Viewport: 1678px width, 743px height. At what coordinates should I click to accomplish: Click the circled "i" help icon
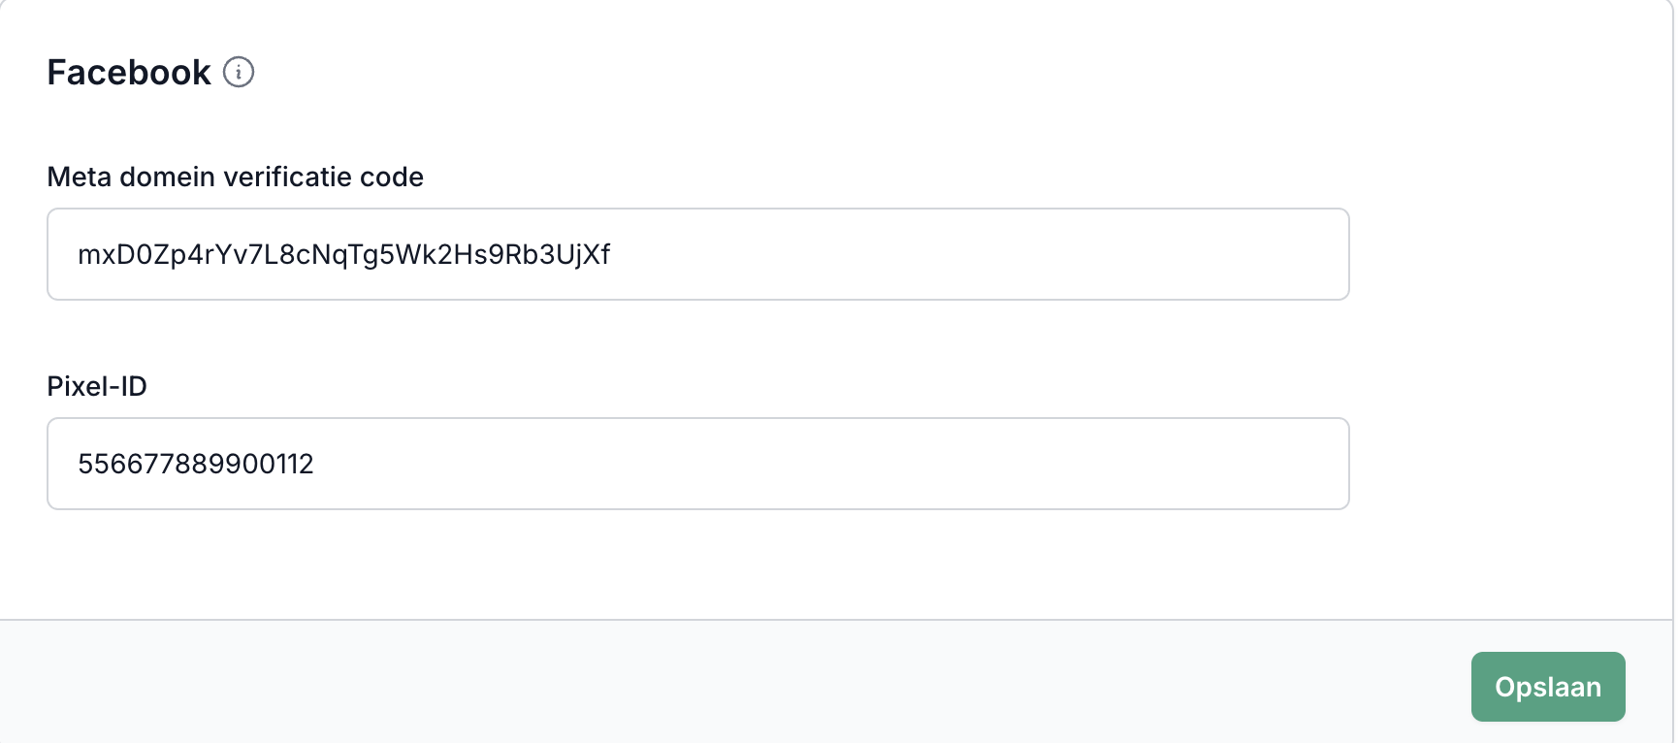point(239,72)
